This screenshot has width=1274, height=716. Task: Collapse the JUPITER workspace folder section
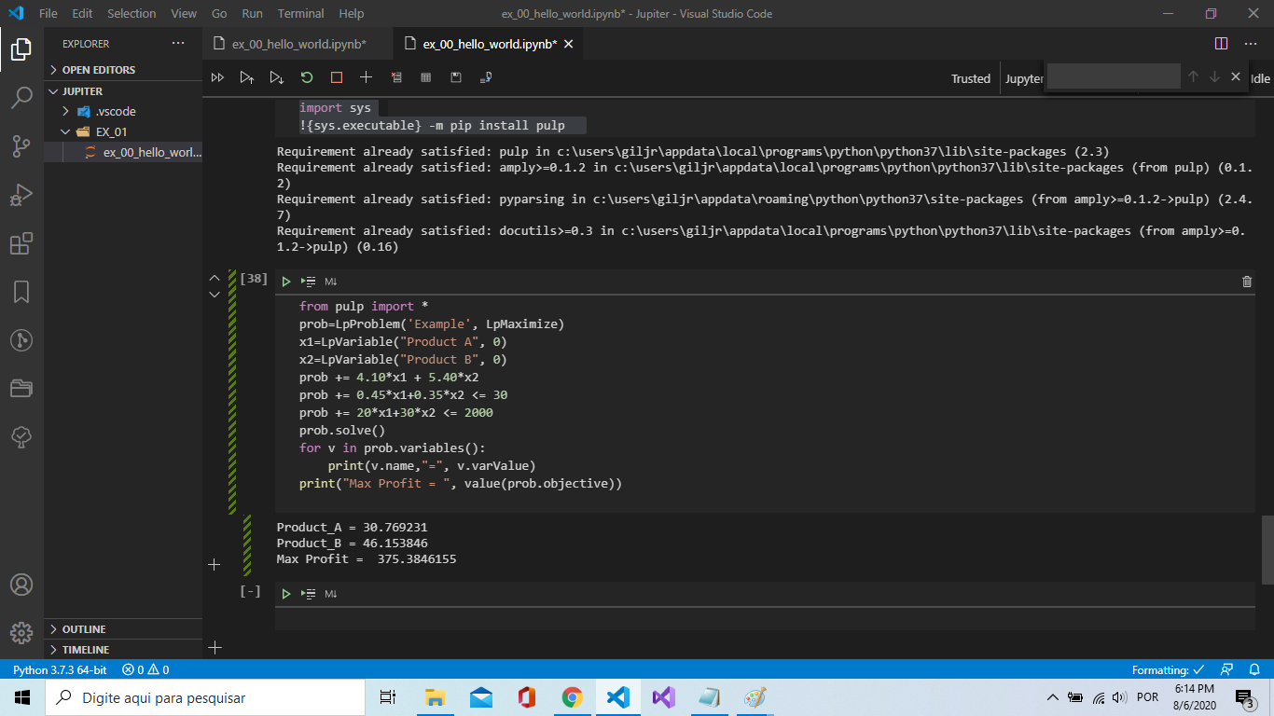click(123, 91)
